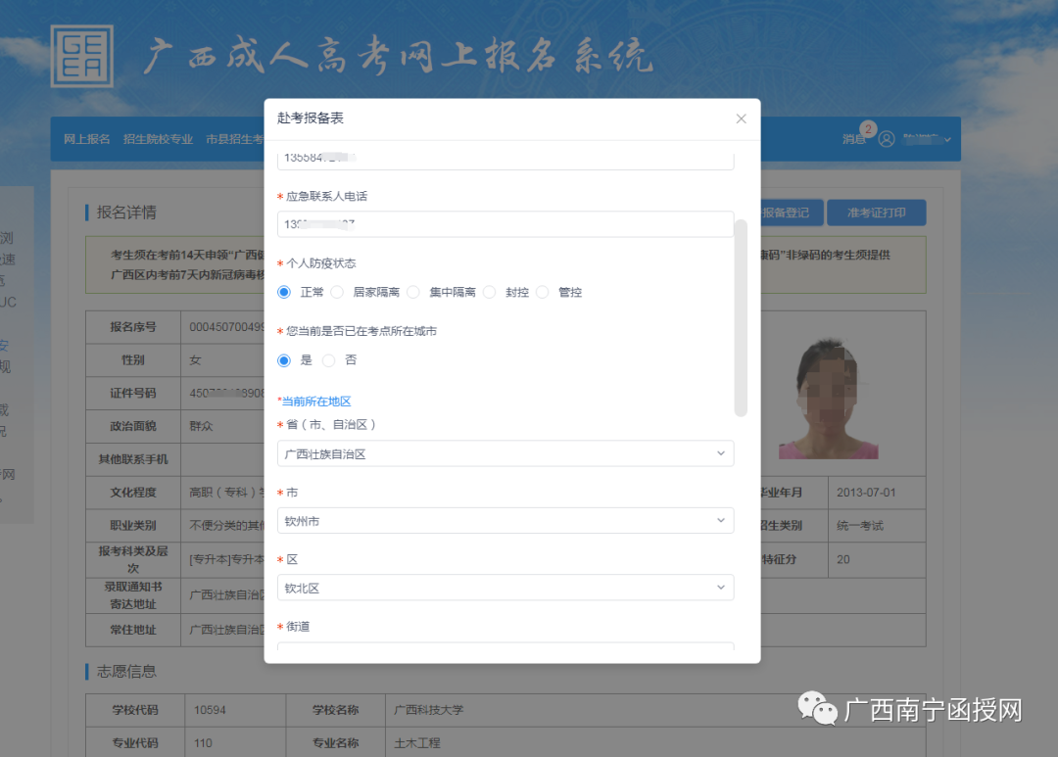Open 准考证打印 admission ticket printing
Screen dimensions: 1058x757
[877, 213]
